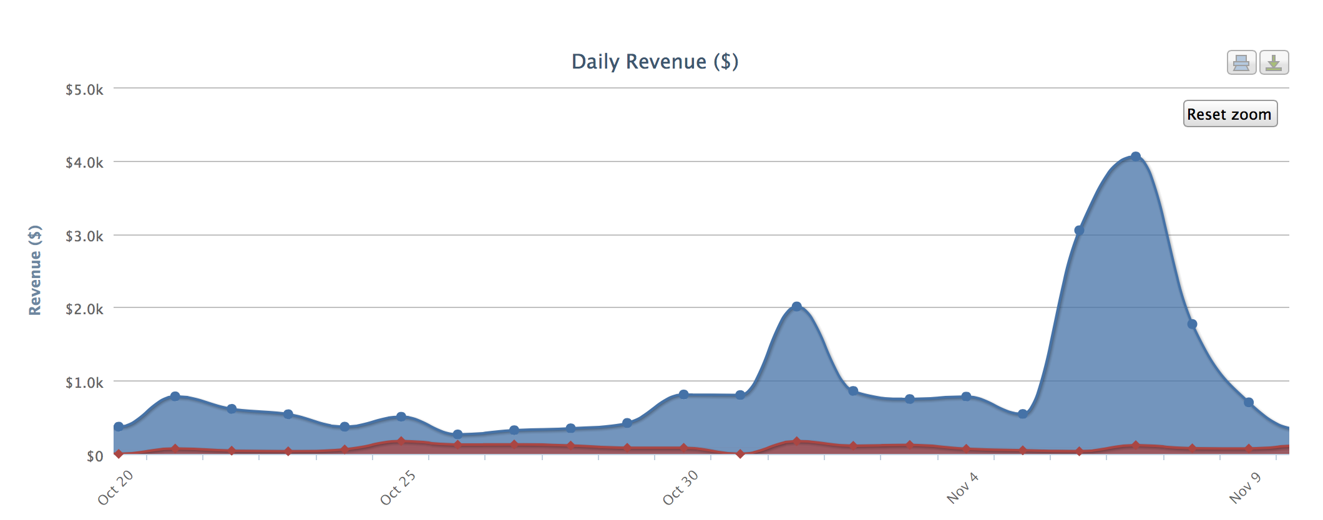Click the Daily Revenue ($) chart title
The width and height of the screenshot is (1323, 520).
coord(655,62)
